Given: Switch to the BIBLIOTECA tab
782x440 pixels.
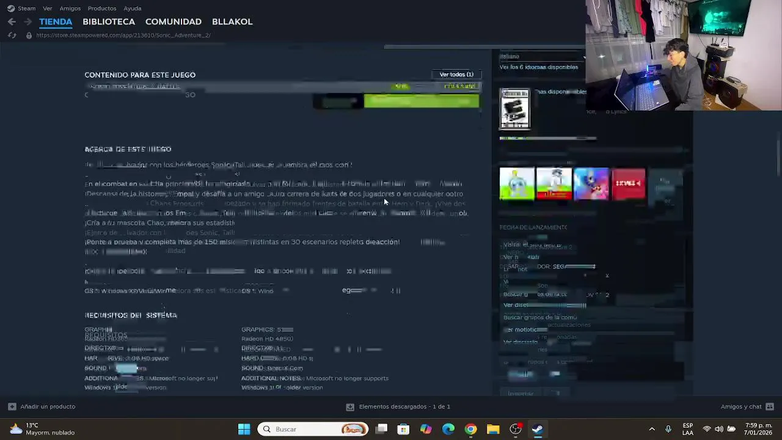Looking at the screenshot, I should (109, 21).
